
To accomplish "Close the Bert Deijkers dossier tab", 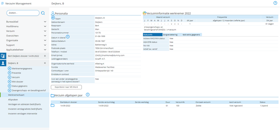I will [45, 56].
